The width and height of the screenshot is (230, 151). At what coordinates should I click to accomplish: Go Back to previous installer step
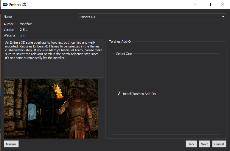pos(191,144)
